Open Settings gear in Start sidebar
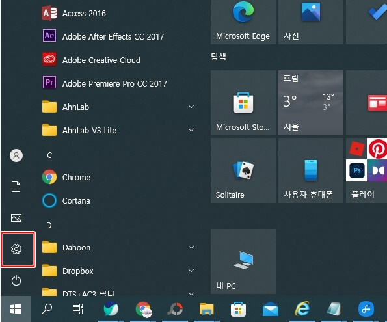This screenshot has height=322, width=387. coord(16,249)
